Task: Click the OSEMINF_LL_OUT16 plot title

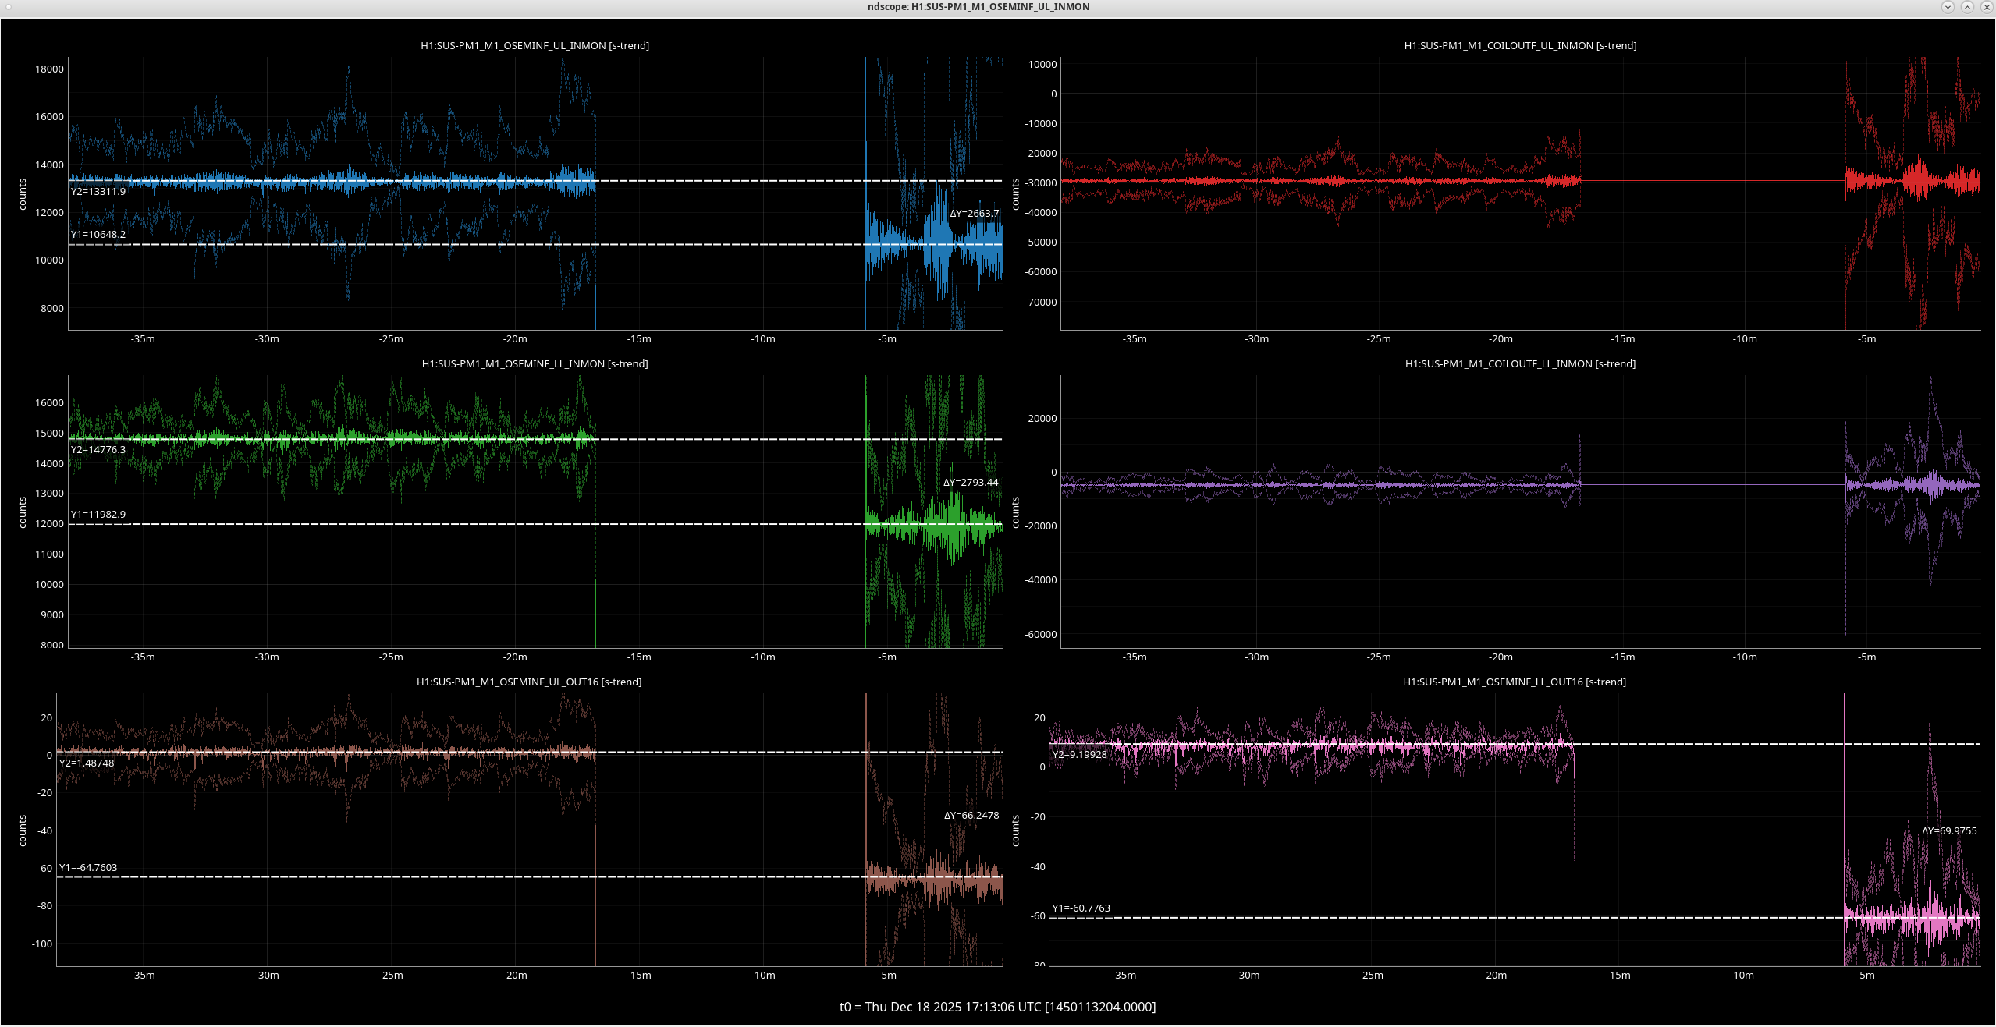Action: click(1515, 682)
